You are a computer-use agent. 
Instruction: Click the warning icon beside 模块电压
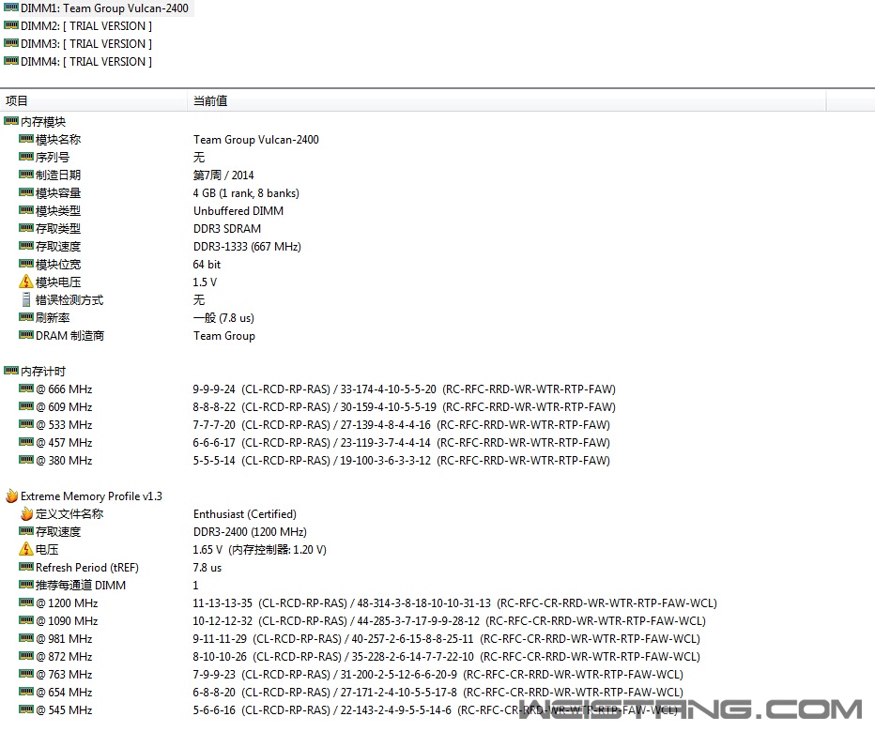tap(26, 282)
